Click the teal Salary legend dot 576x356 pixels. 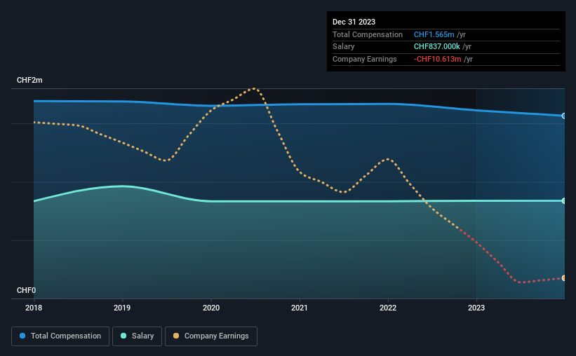(x=123, y=336)
